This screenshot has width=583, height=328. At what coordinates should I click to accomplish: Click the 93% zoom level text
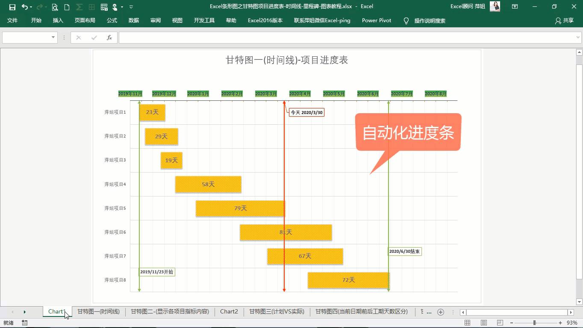click(x=572, y=323)
